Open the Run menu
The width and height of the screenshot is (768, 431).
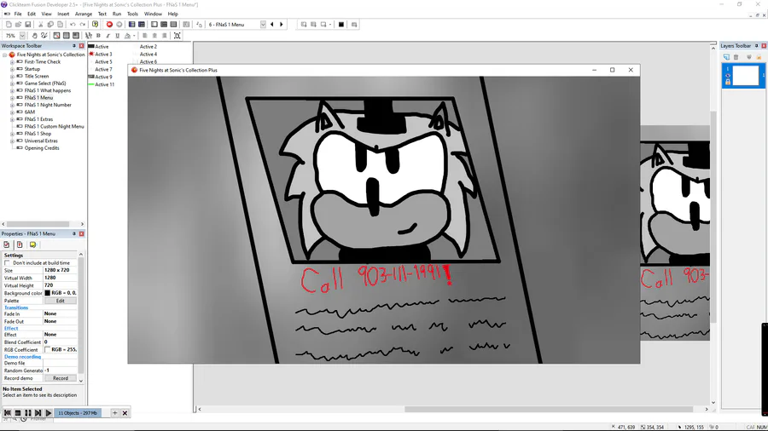point(117,14)
